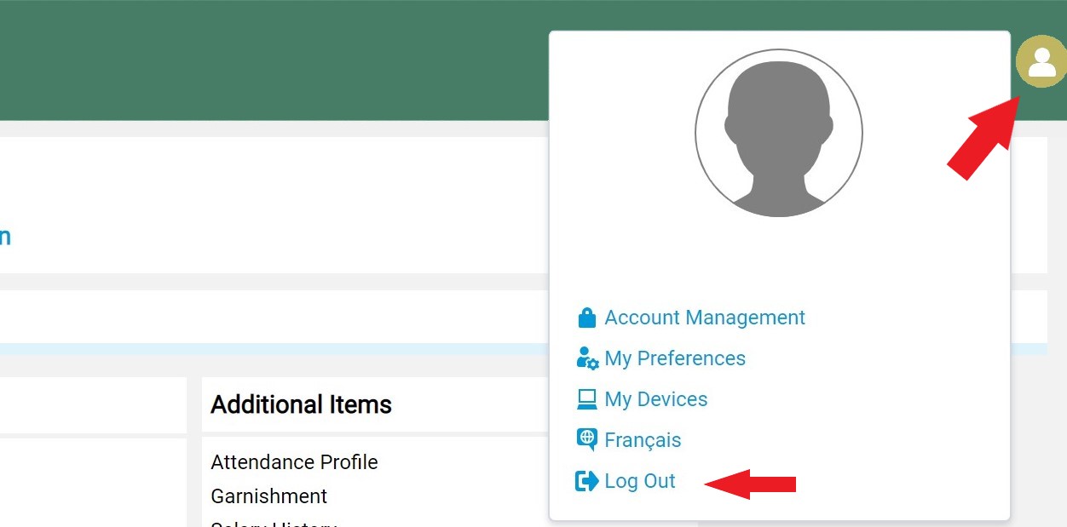Click the lock icon beside Account Management

click(x=586, y=318)
